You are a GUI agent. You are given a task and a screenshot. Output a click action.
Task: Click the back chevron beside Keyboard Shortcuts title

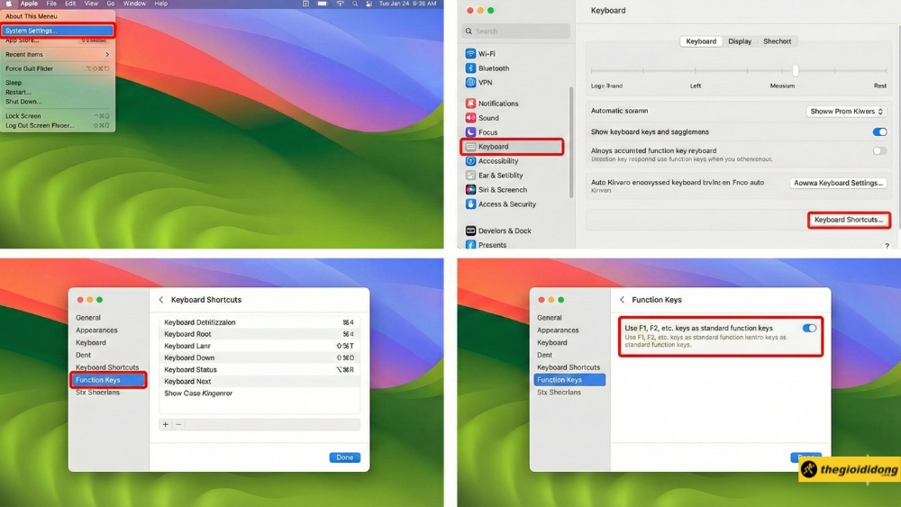tap(161, 300)
